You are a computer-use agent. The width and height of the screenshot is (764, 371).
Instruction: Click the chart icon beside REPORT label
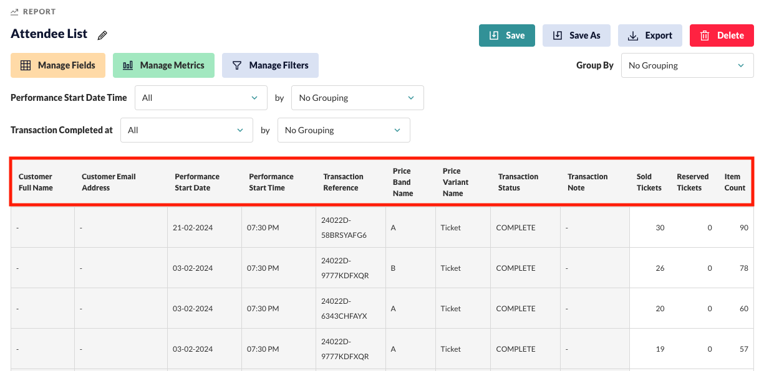click(x=14, y=12)
